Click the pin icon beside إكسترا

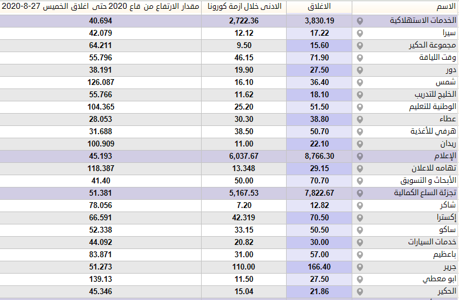(x=360, y=218)
